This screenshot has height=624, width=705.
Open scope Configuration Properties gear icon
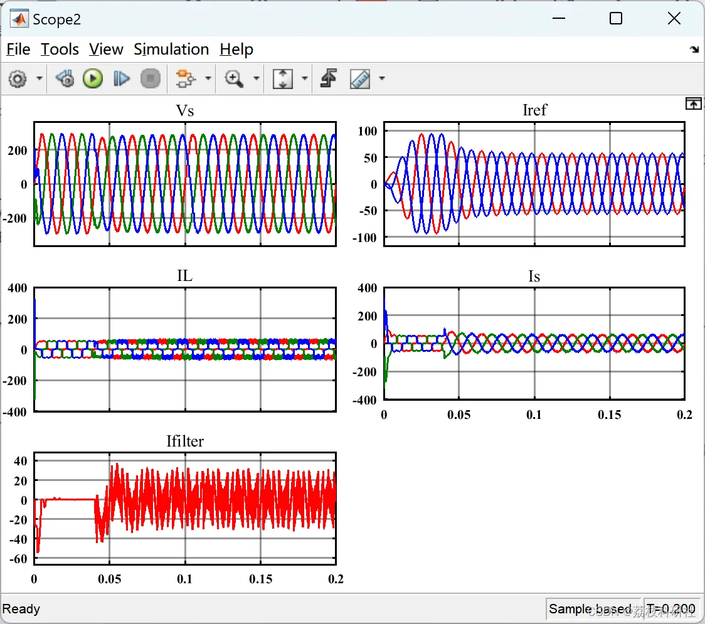18,79
